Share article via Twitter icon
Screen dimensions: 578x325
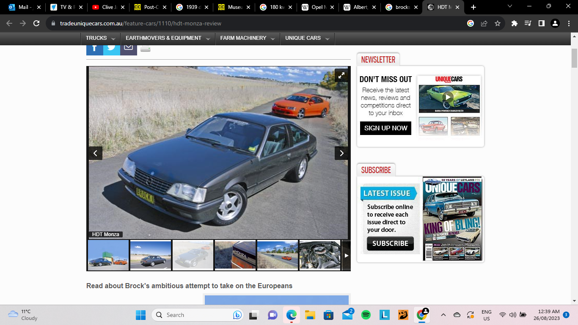[112, 50]
